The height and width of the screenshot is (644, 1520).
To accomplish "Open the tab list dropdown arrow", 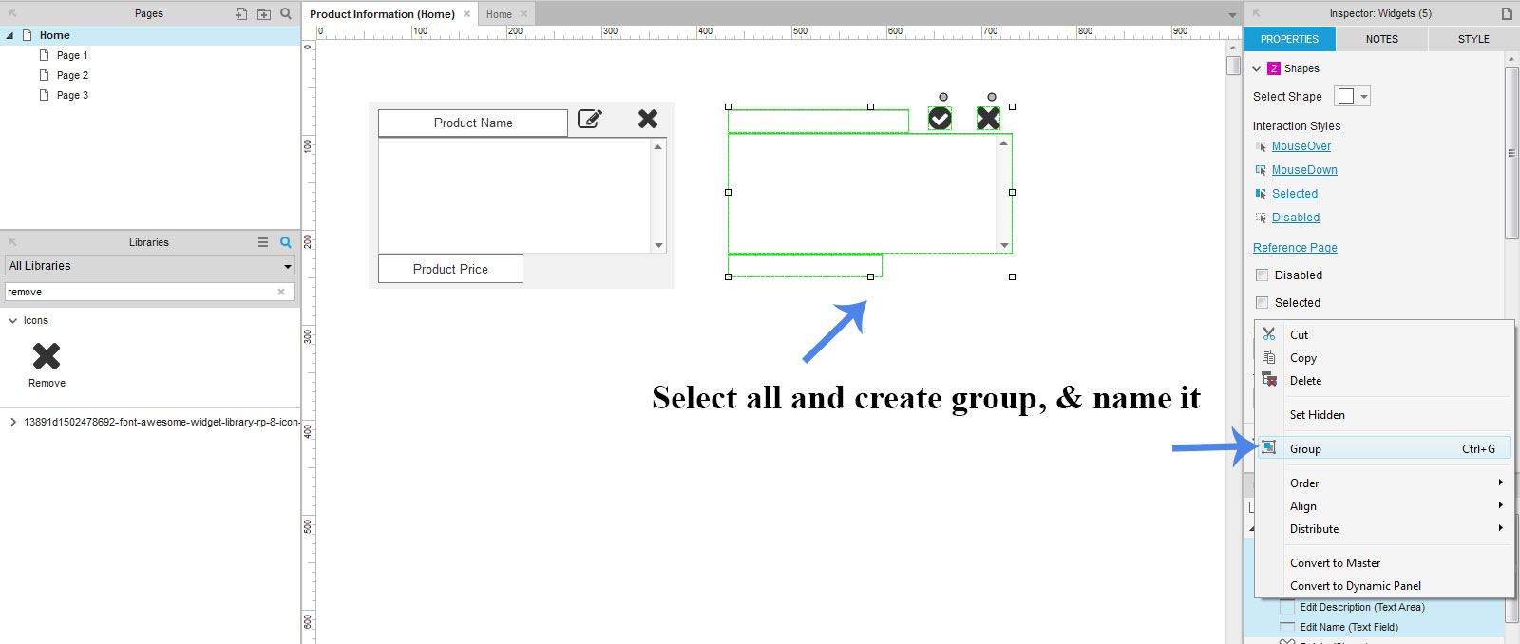I will 1232,15.
